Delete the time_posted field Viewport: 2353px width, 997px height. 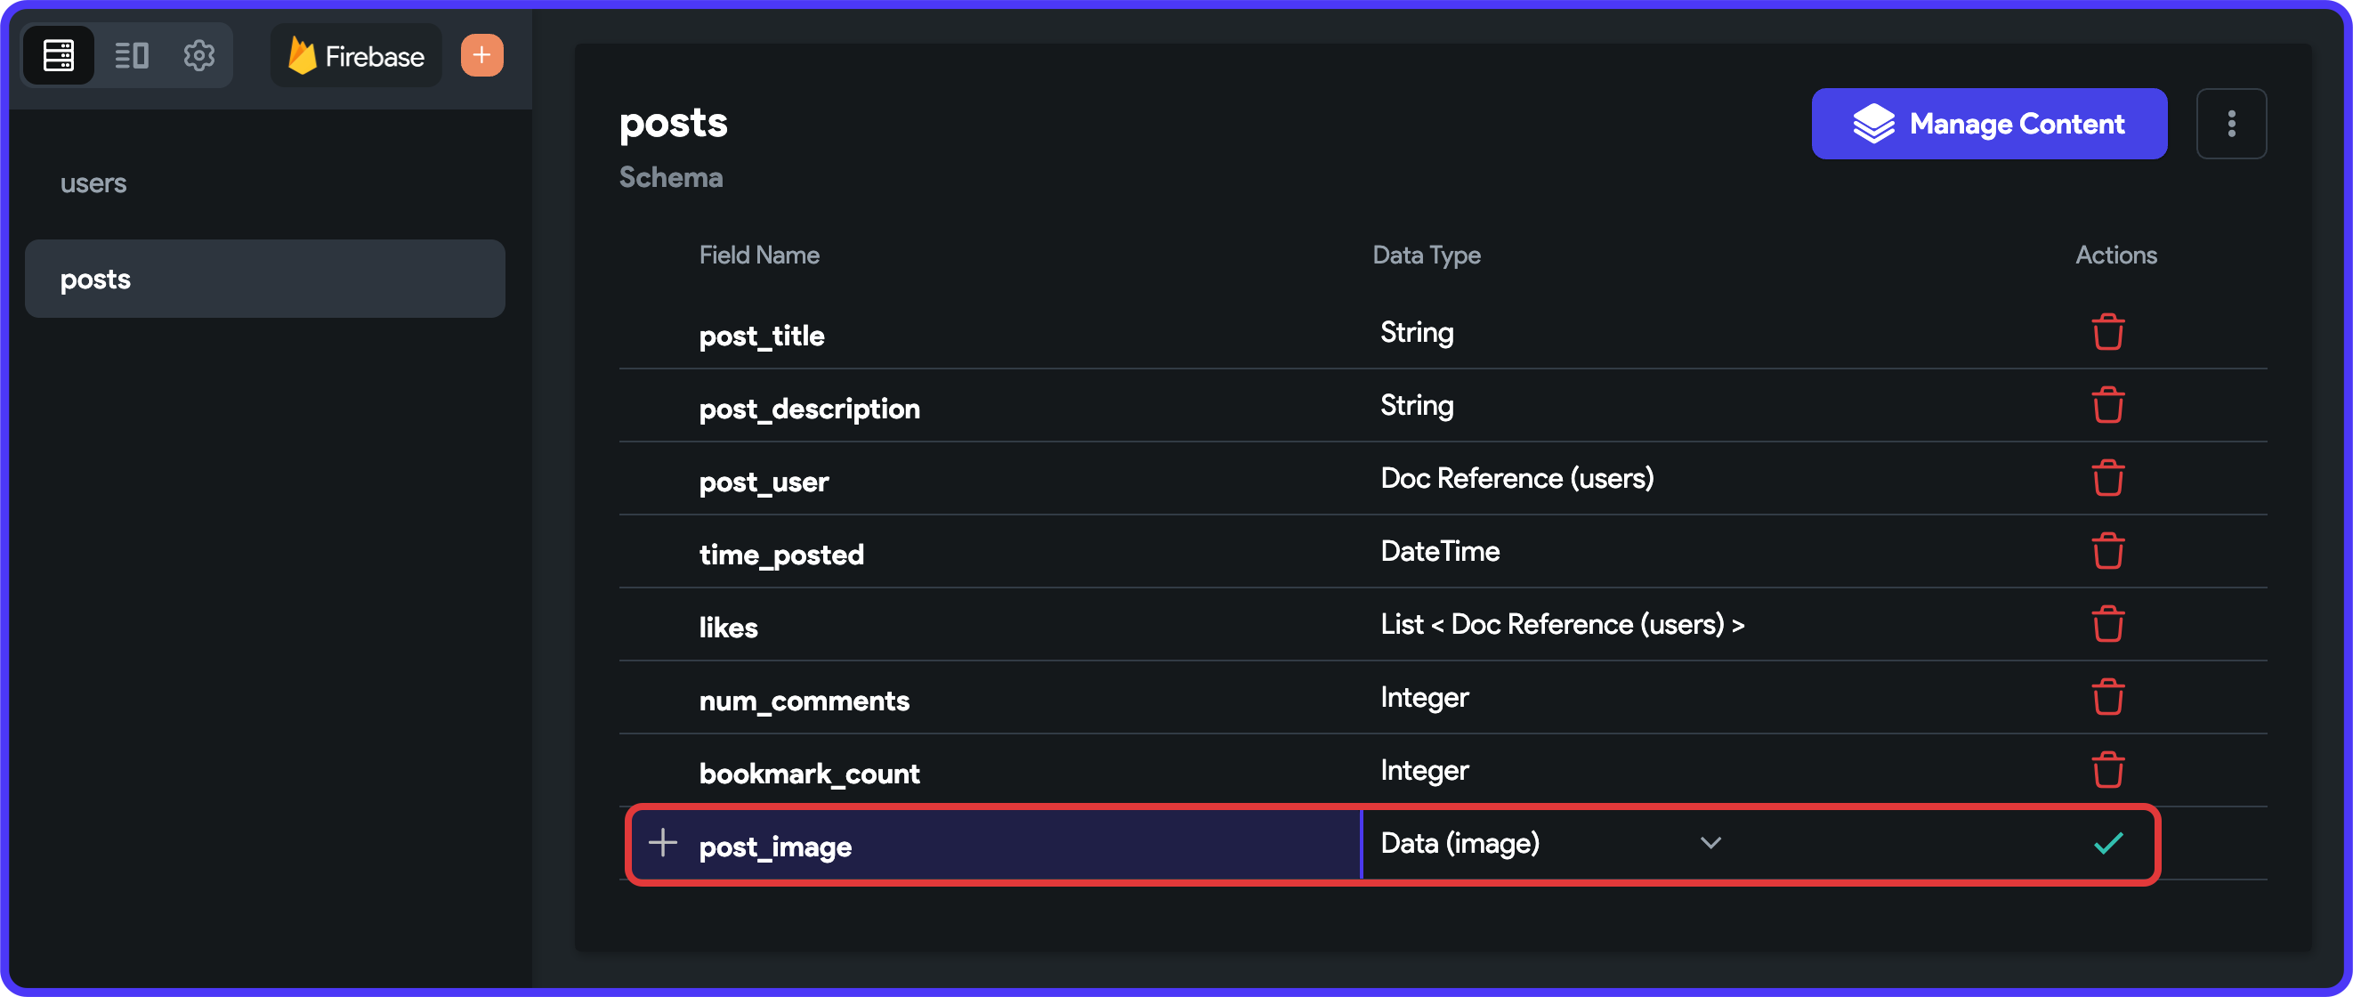click(2107, 551)
